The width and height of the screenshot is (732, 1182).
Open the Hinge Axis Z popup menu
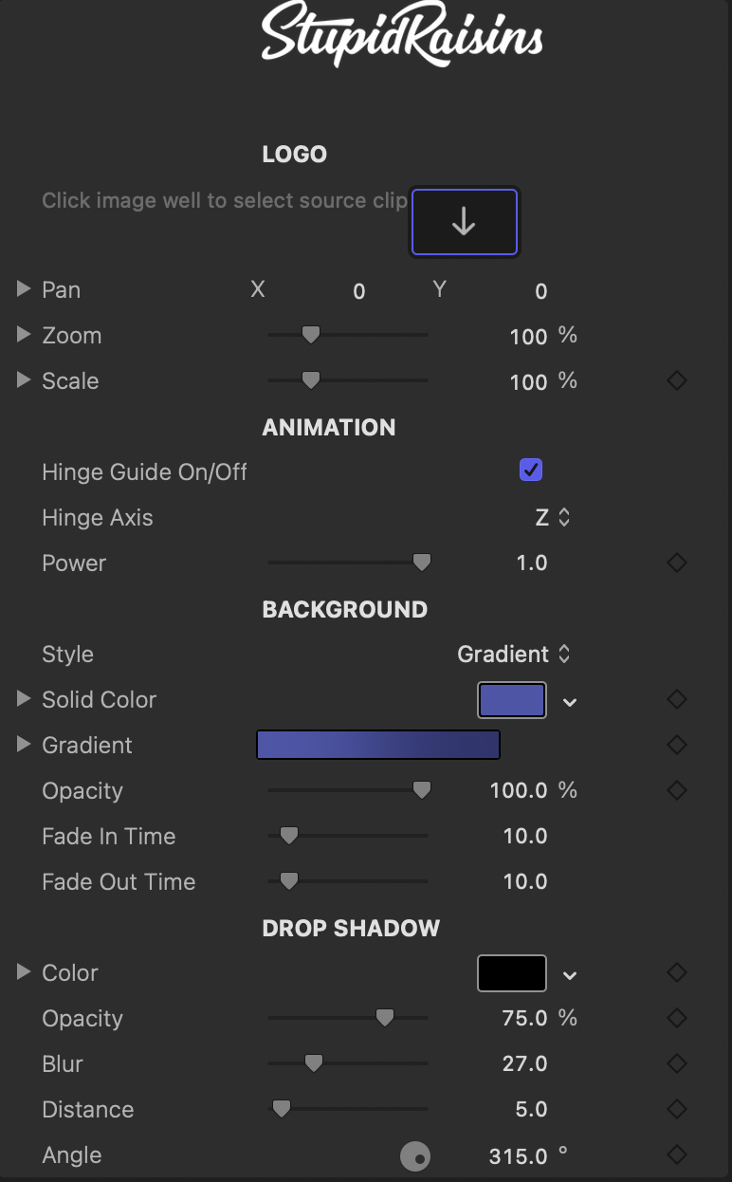pyautogui.click(x=552, y=518)
